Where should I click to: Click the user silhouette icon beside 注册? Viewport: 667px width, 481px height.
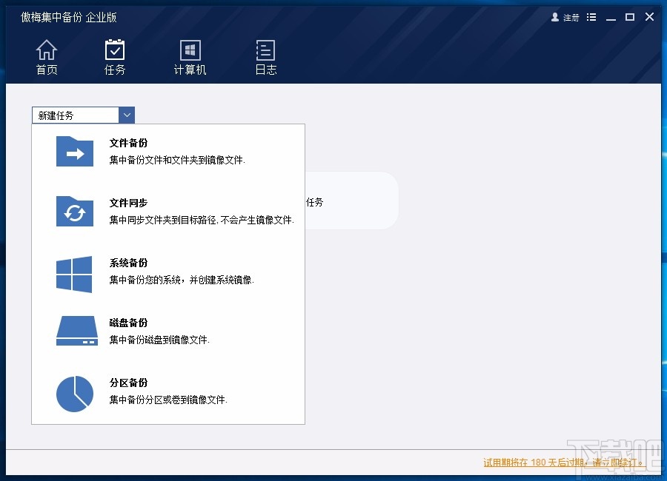click(554, 17)
